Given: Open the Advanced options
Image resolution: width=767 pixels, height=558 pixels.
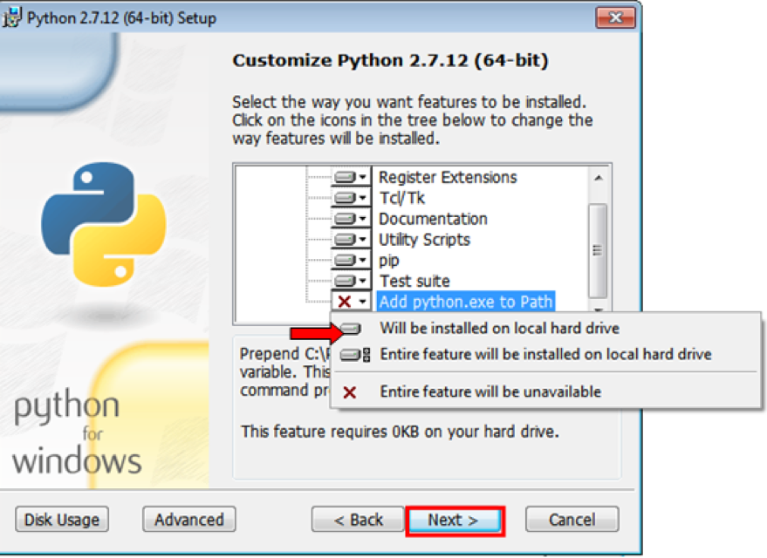Looking at the screenshot, I should [x=188, y=520].
